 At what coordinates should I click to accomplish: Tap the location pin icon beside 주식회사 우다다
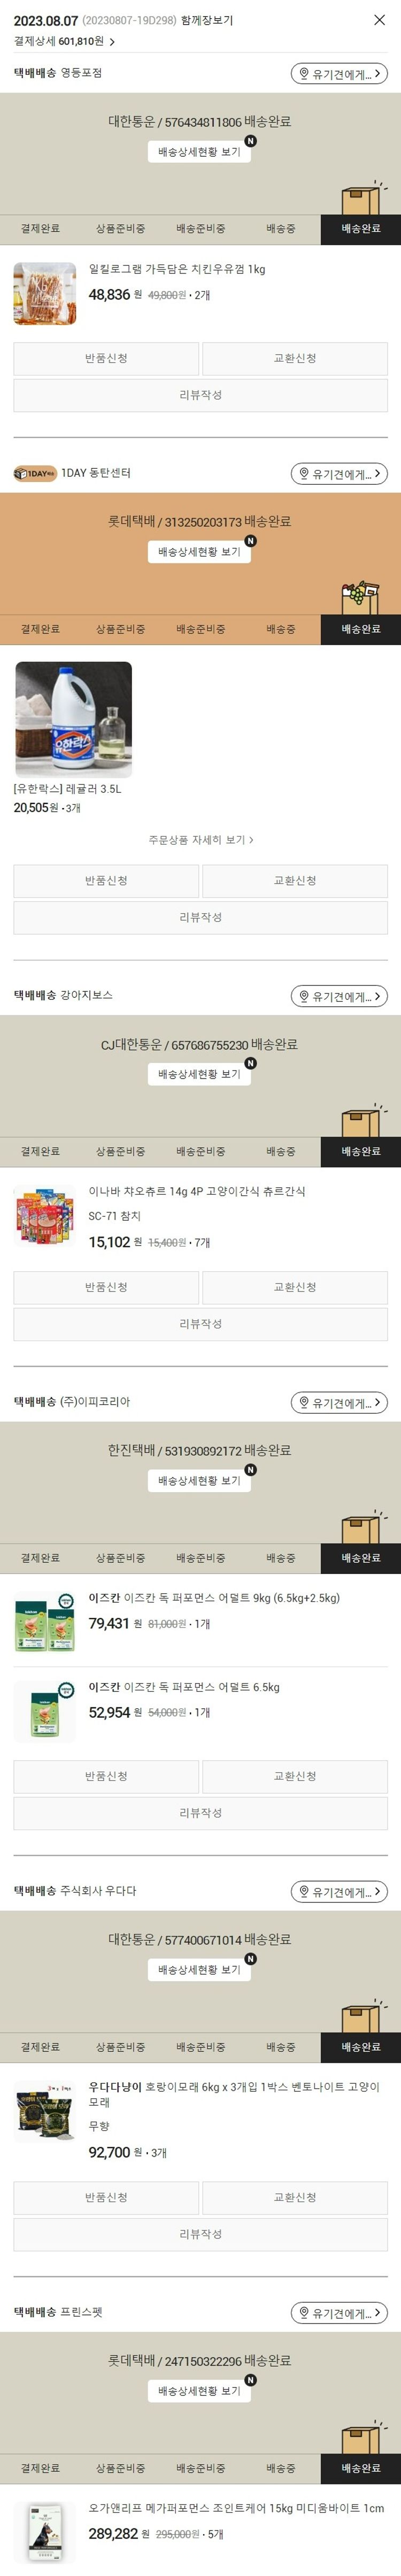click(x=304, y=1891)
